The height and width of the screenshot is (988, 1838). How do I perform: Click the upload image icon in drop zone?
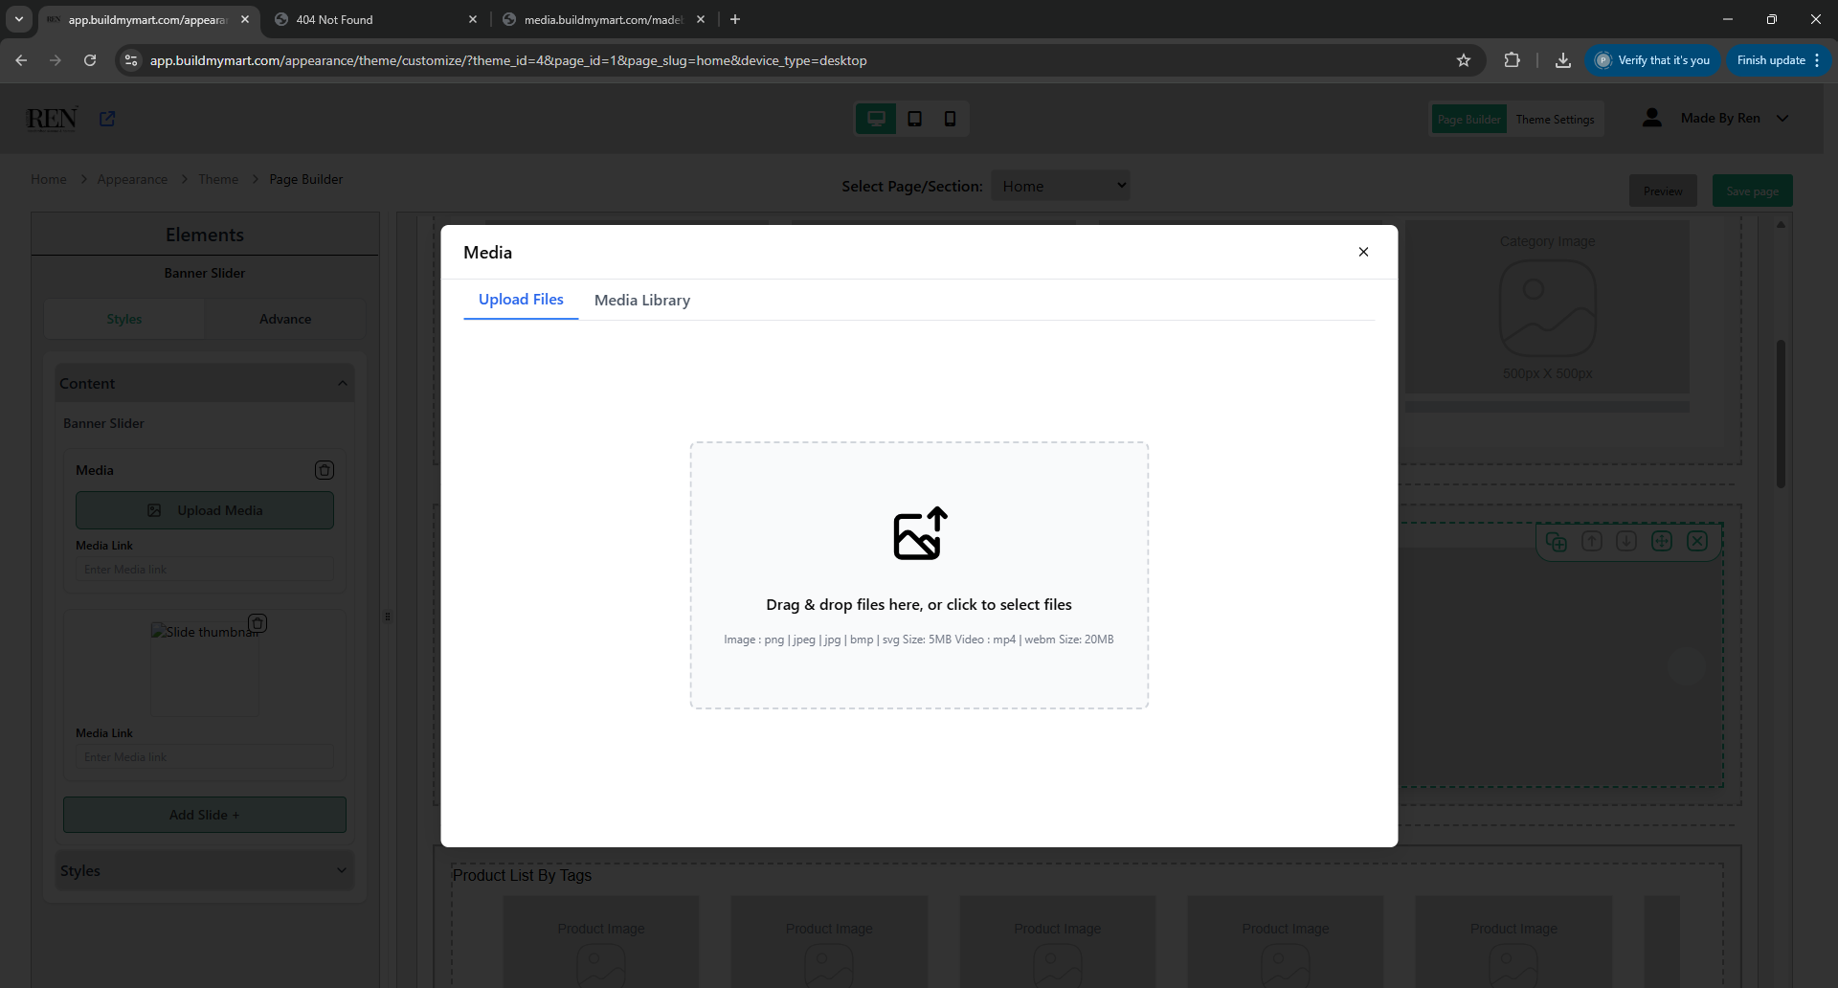[920, 533]
